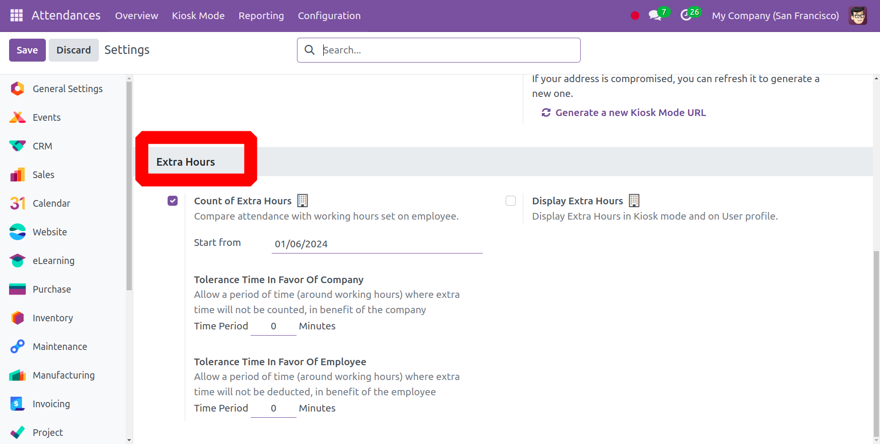Click the CRM sidebar icon
This screenshot has height=444, width=880.
click(x=18, y=146)
